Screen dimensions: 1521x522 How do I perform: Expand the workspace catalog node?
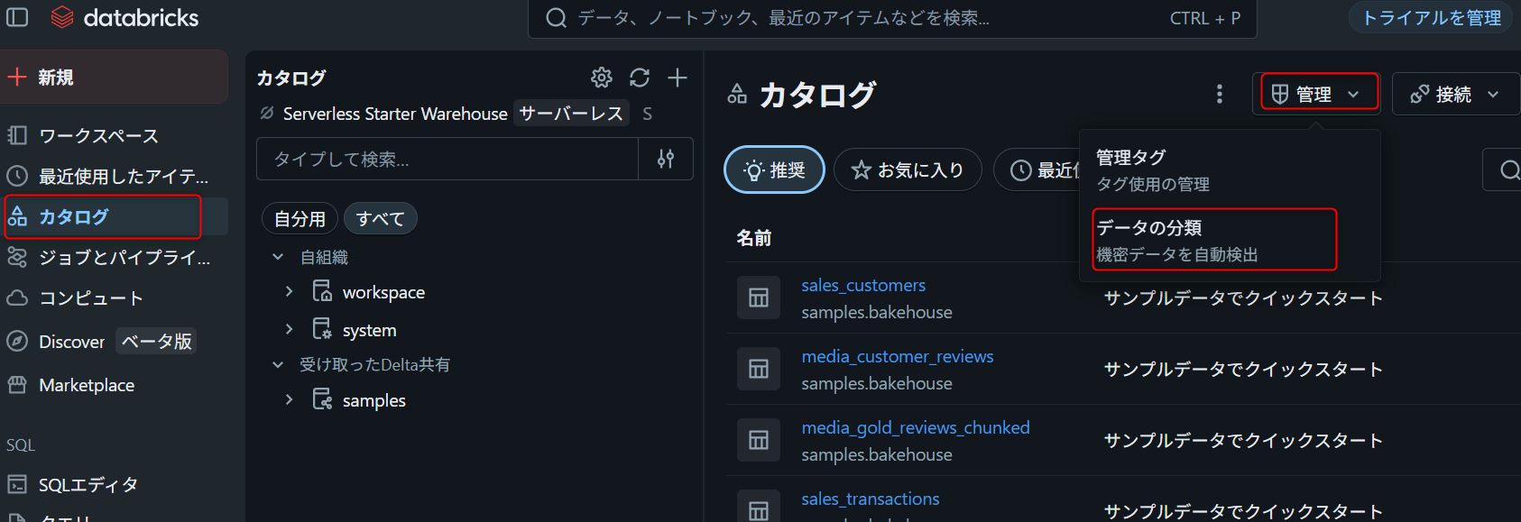[x=289, y=291]
